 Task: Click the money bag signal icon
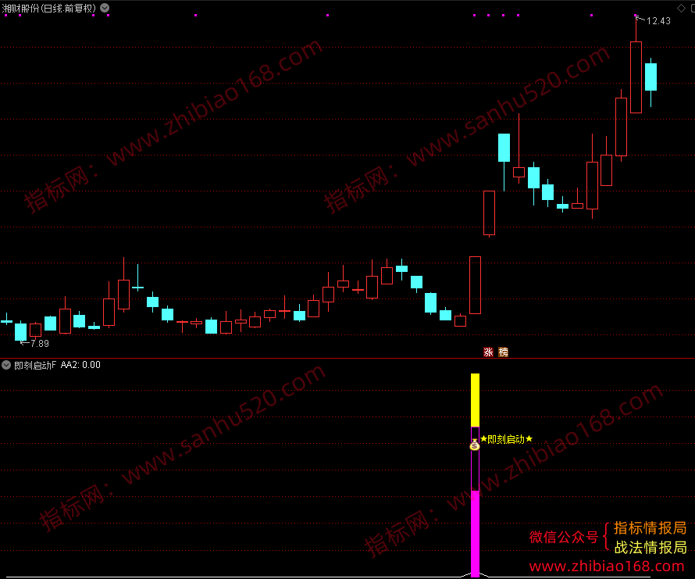[x=475, y=445]
